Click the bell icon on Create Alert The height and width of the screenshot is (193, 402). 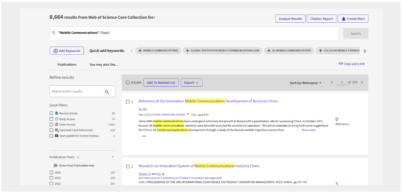(344, 19)
